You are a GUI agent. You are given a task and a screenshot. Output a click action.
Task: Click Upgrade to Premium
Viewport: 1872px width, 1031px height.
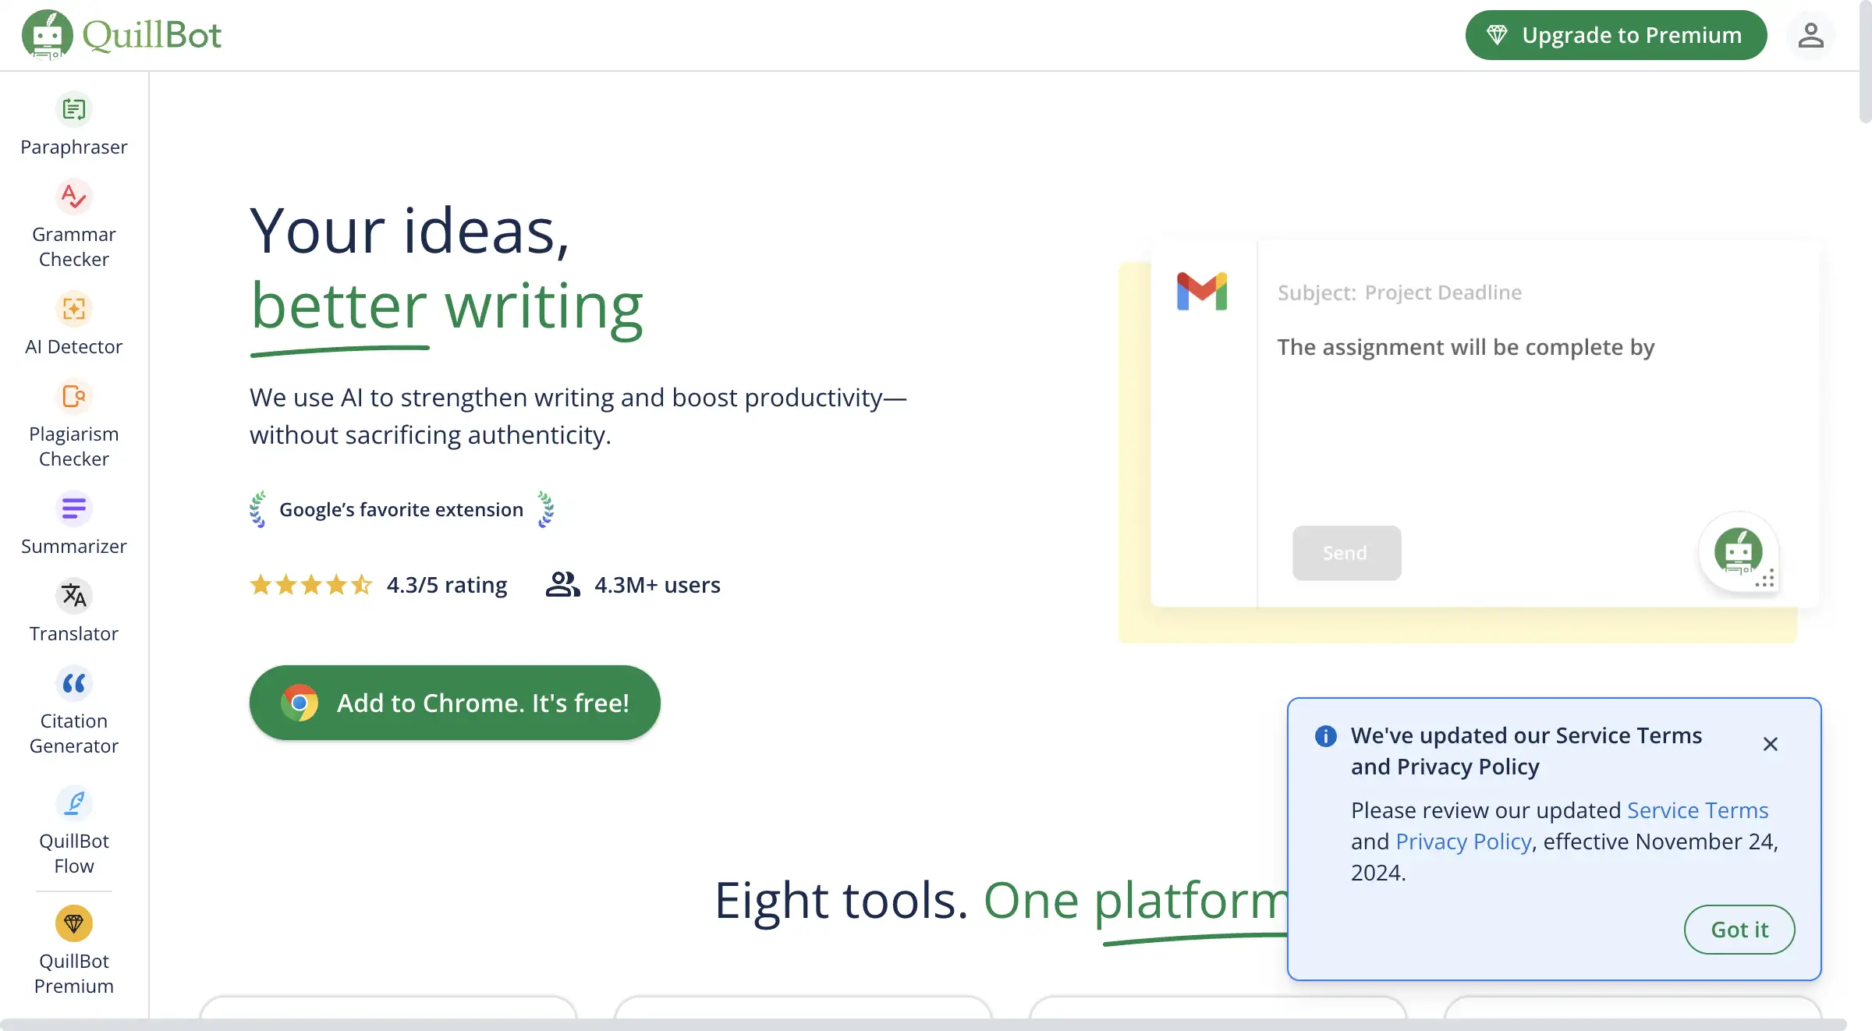(1615, 34)
